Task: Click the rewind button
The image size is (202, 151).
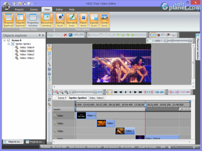Action: (121, 92)
